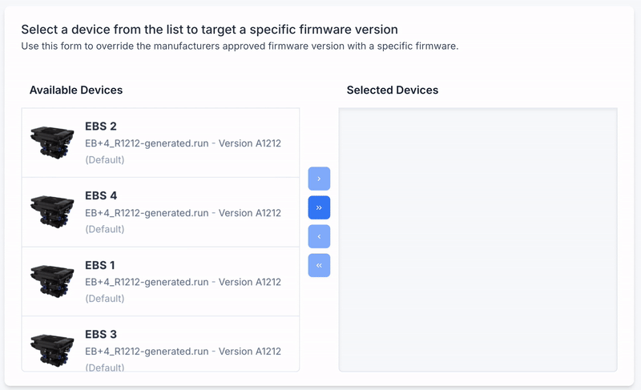Click the firmware version text under EBS 3
This screenshot has height=390, width=641.
183,352
